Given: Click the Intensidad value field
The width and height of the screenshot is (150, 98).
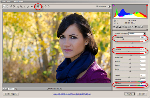Looking at the screenshot, I should click(143, 79).
